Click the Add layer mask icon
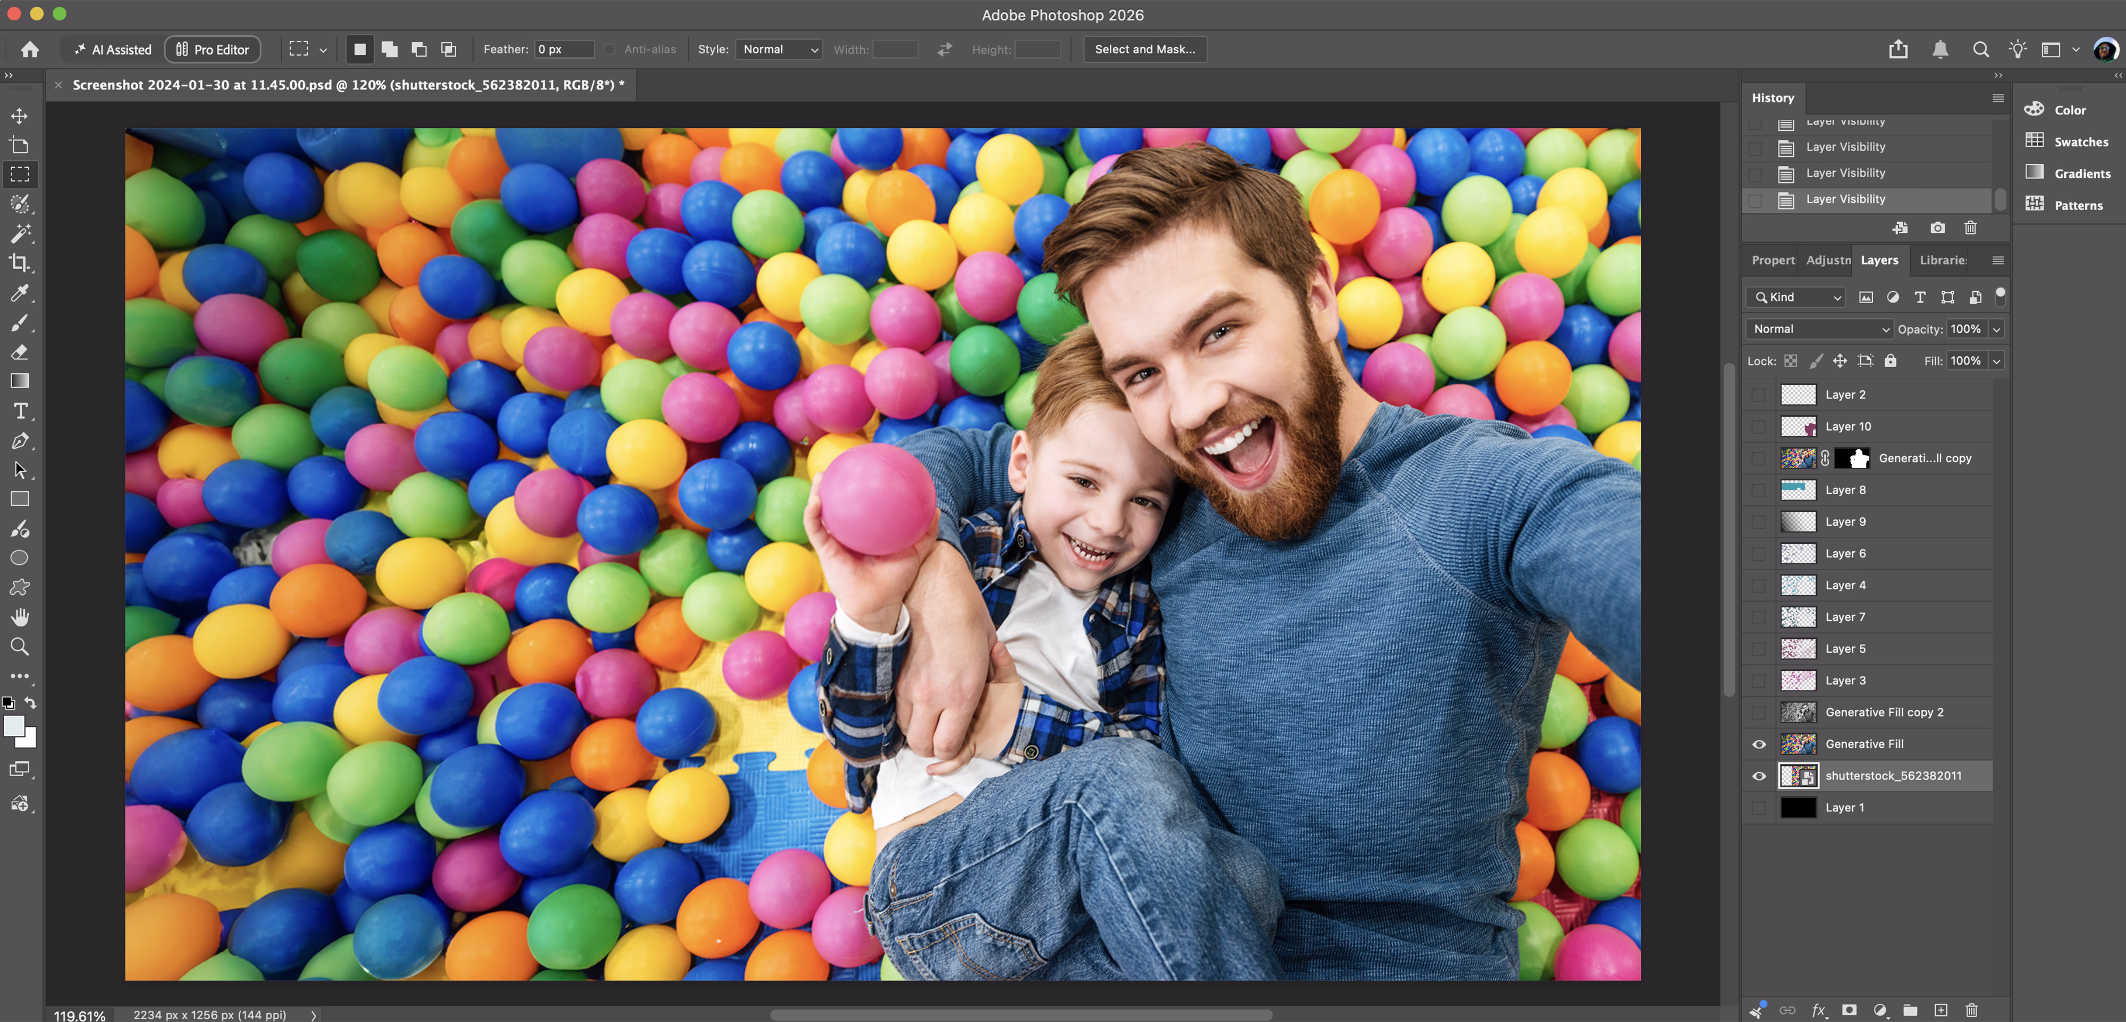The image size is (2126, 1022). click(x=1849, y=1010)
